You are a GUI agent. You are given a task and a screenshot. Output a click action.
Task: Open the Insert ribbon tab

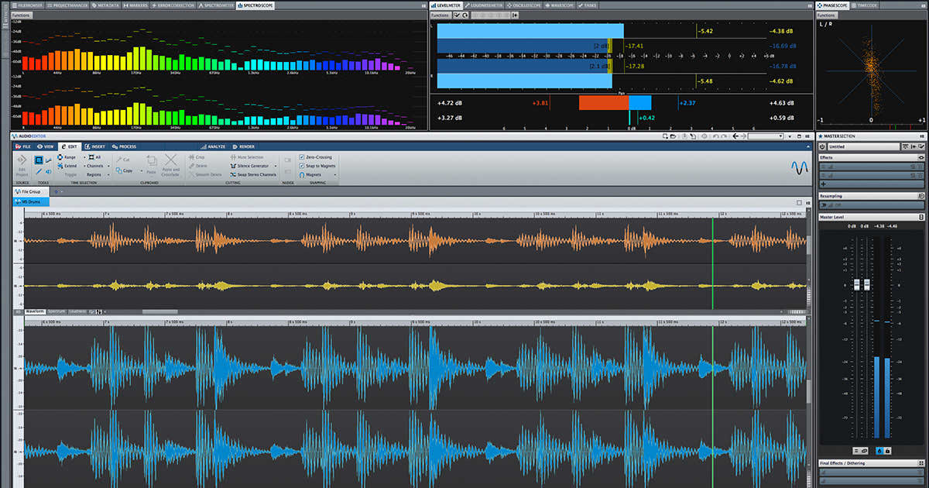pos(95,146)
